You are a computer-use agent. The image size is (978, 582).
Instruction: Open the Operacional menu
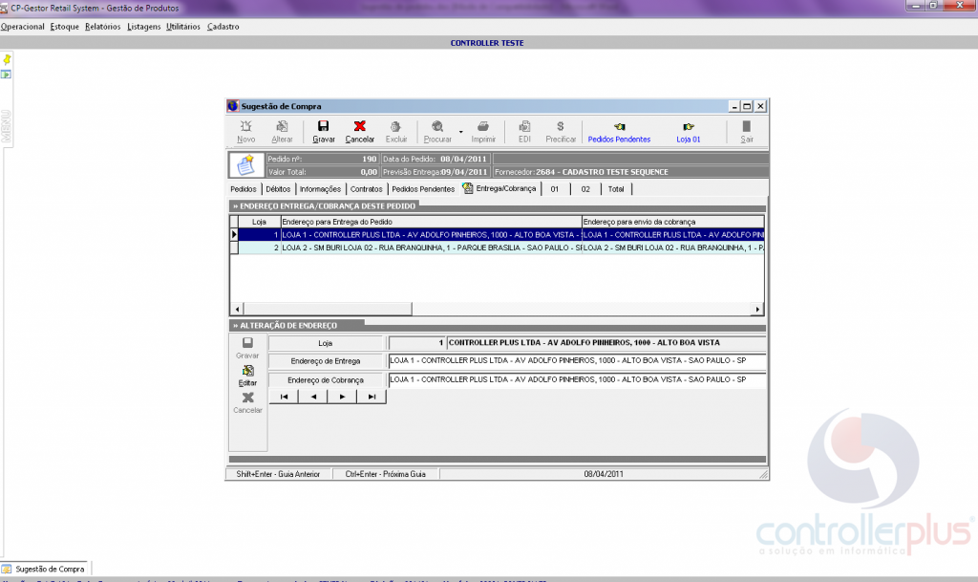(23, 27)
